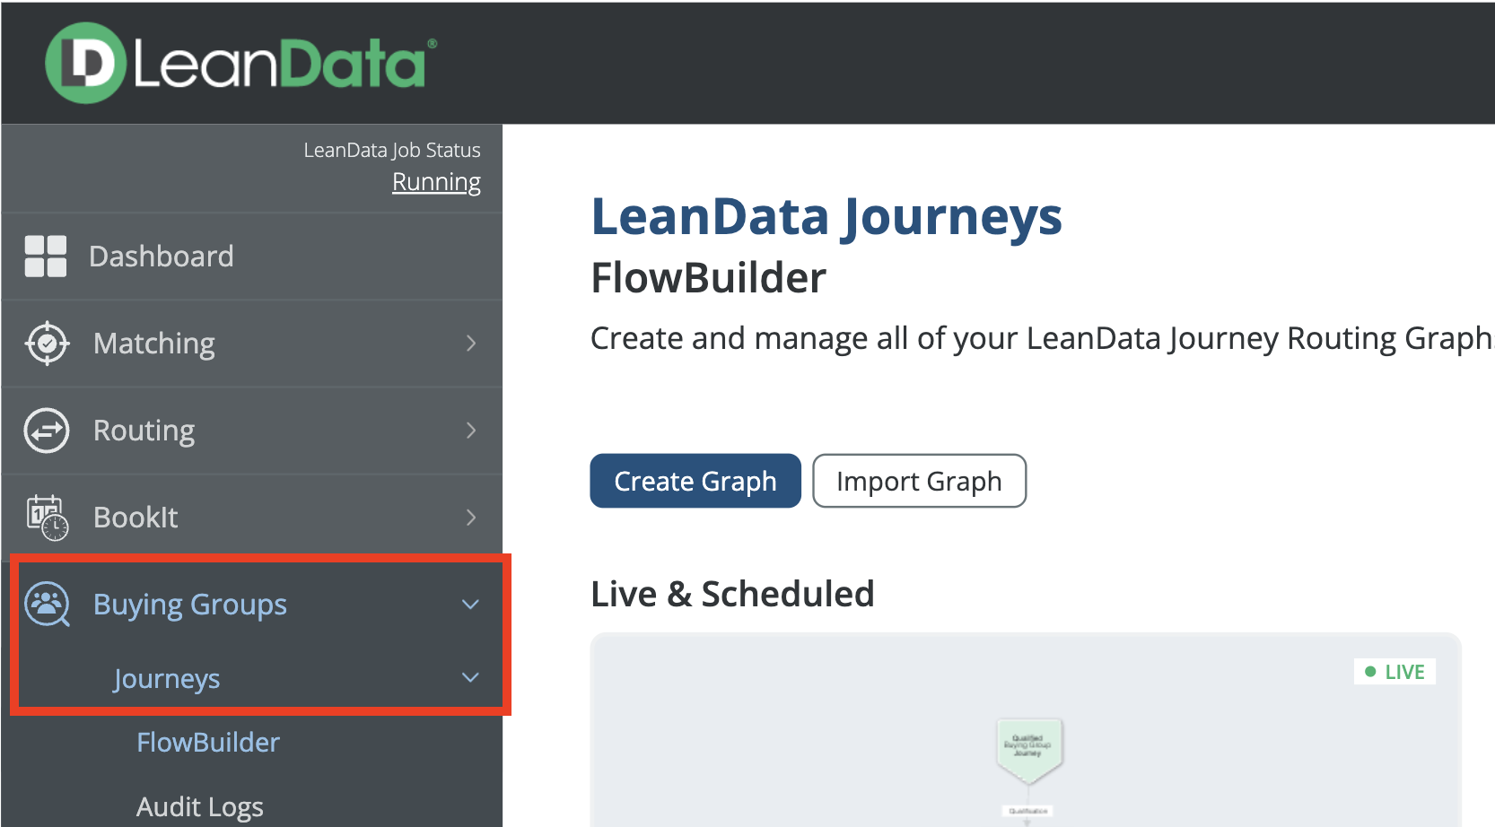Click the Dashboard grid icon
This screenshot has height=827, width=1495.
46,257
